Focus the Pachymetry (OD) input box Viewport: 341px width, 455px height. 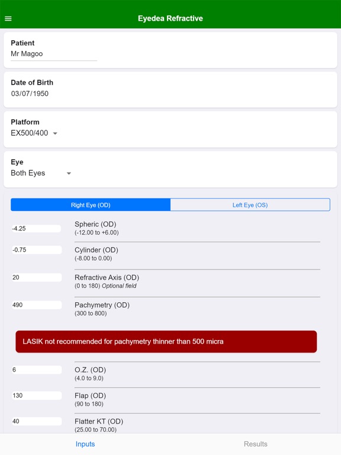[37, 305]
